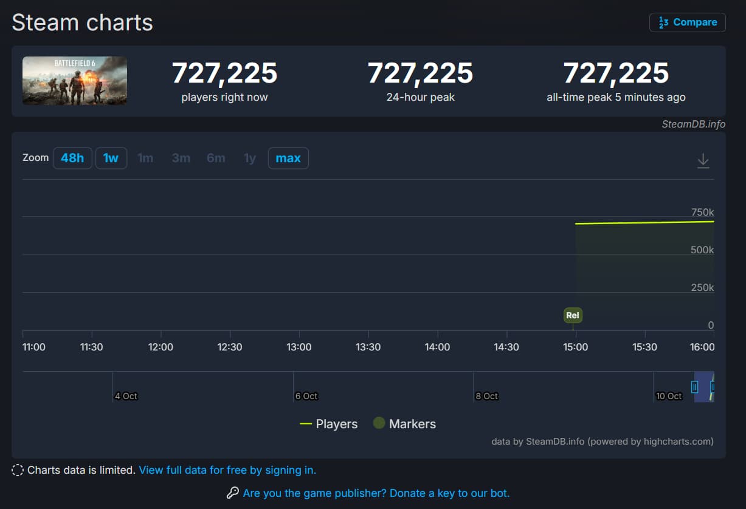Click the dashed circle limited data icon
This screenshot has height=509, width=746.
[x=18, y=470]
